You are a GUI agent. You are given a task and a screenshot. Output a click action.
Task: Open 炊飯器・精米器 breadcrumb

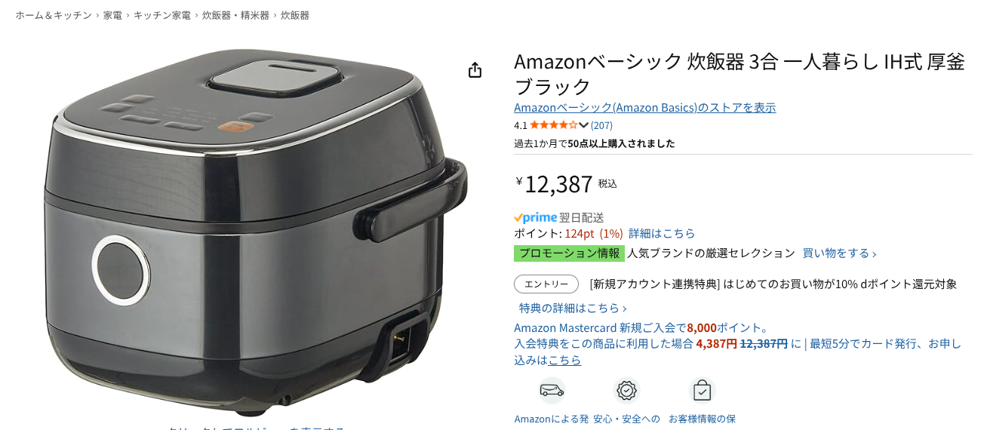coord(235,15)
